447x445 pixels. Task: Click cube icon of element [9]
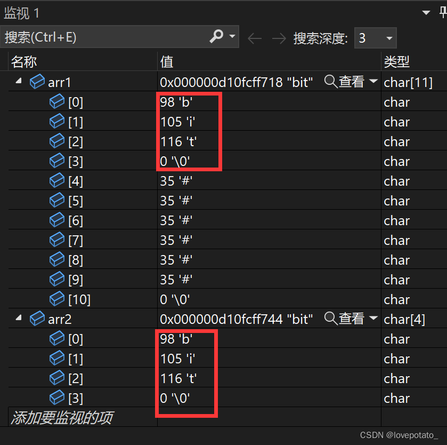pyautogui.click(x=57, y=279)
